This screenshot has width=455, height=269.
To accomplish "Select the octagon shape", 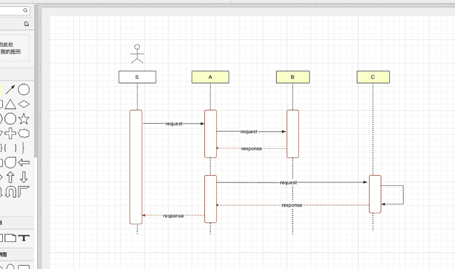I will [x=11, y=118].
